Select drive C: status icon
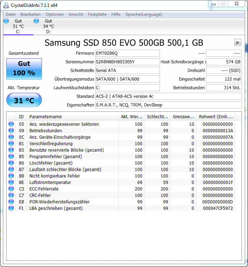 (x=6, y=21)
